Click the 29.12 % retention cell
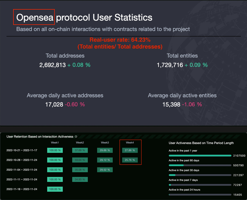Viewport: 247px width, 200px height. 105,160
